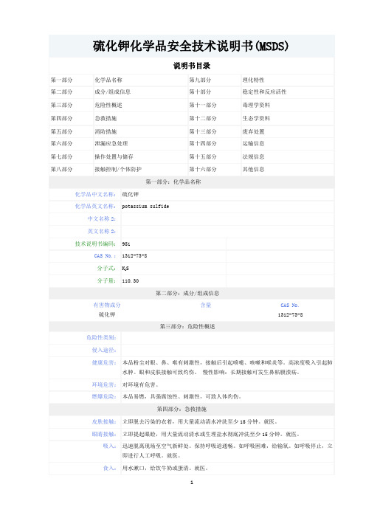Click the label 侵入途径
The image size is (366, 518).
(x=104, y=350)
